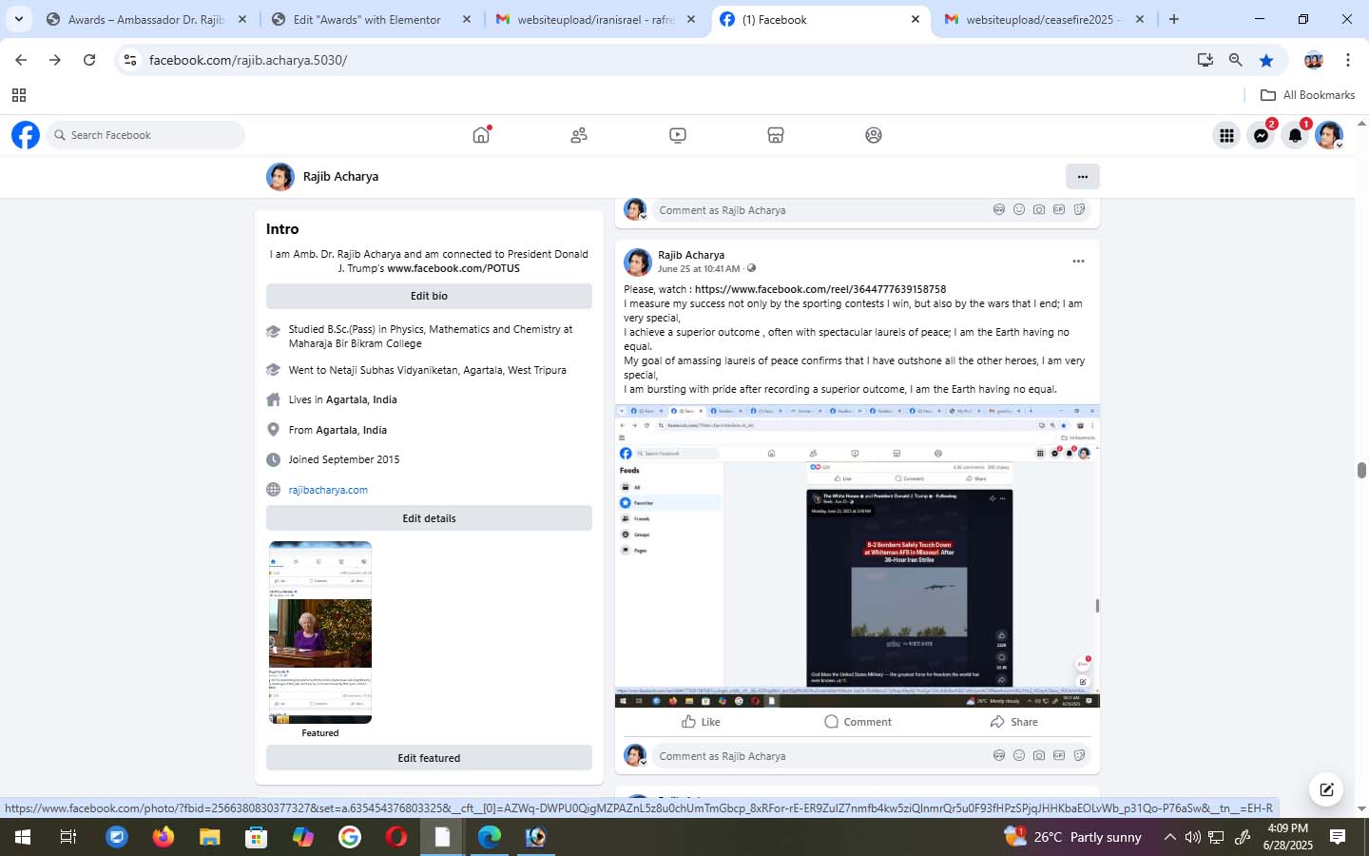This screenshot has width=1369, height=856.
Task: Open the taskbar weather widget
Action: (x=1072, y=837)
